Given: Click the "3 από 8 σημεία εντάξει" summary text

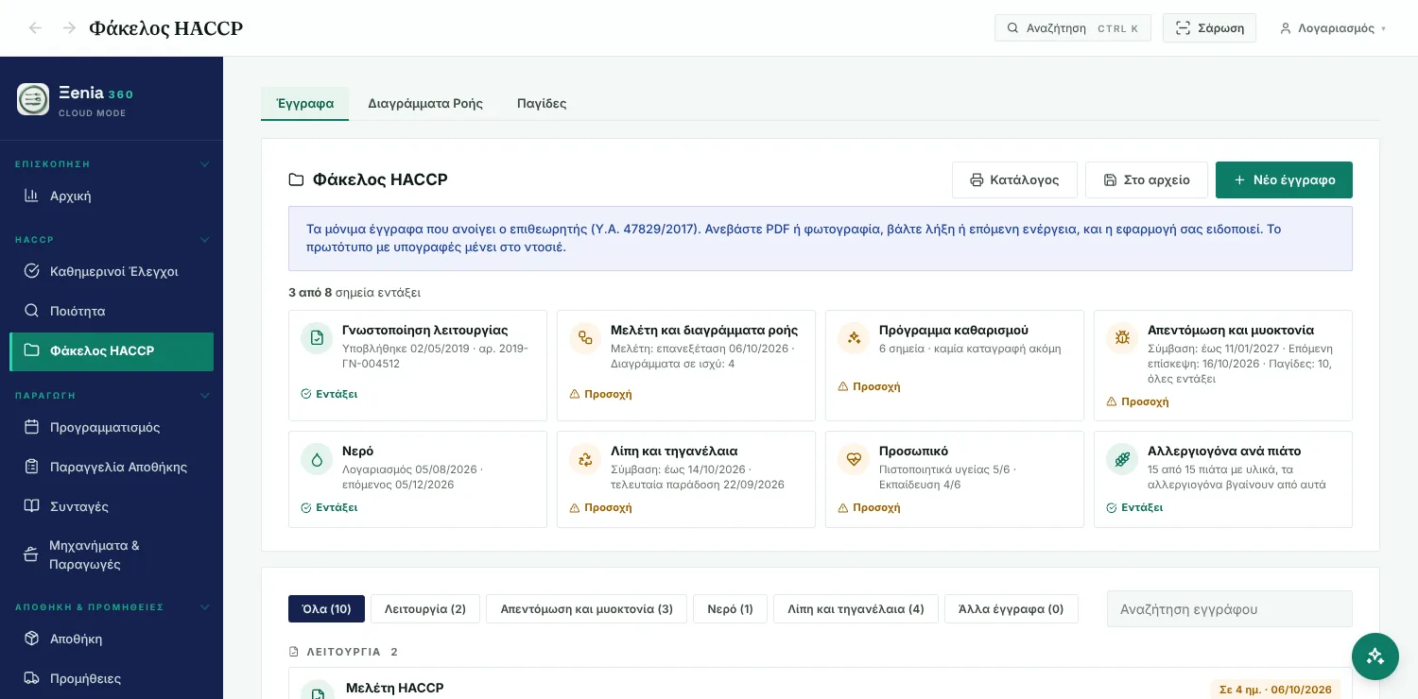Looking at the screenshot, I should click(x=354, y=292).
